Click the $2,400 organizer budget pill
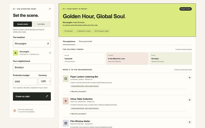 [101, 31]
